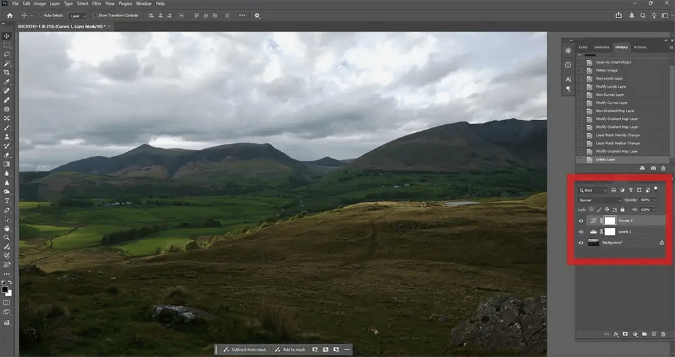The width and height of the screenshot is (675, 357).
Task: Delete current history state trash icon
Action: click(663, 168)
